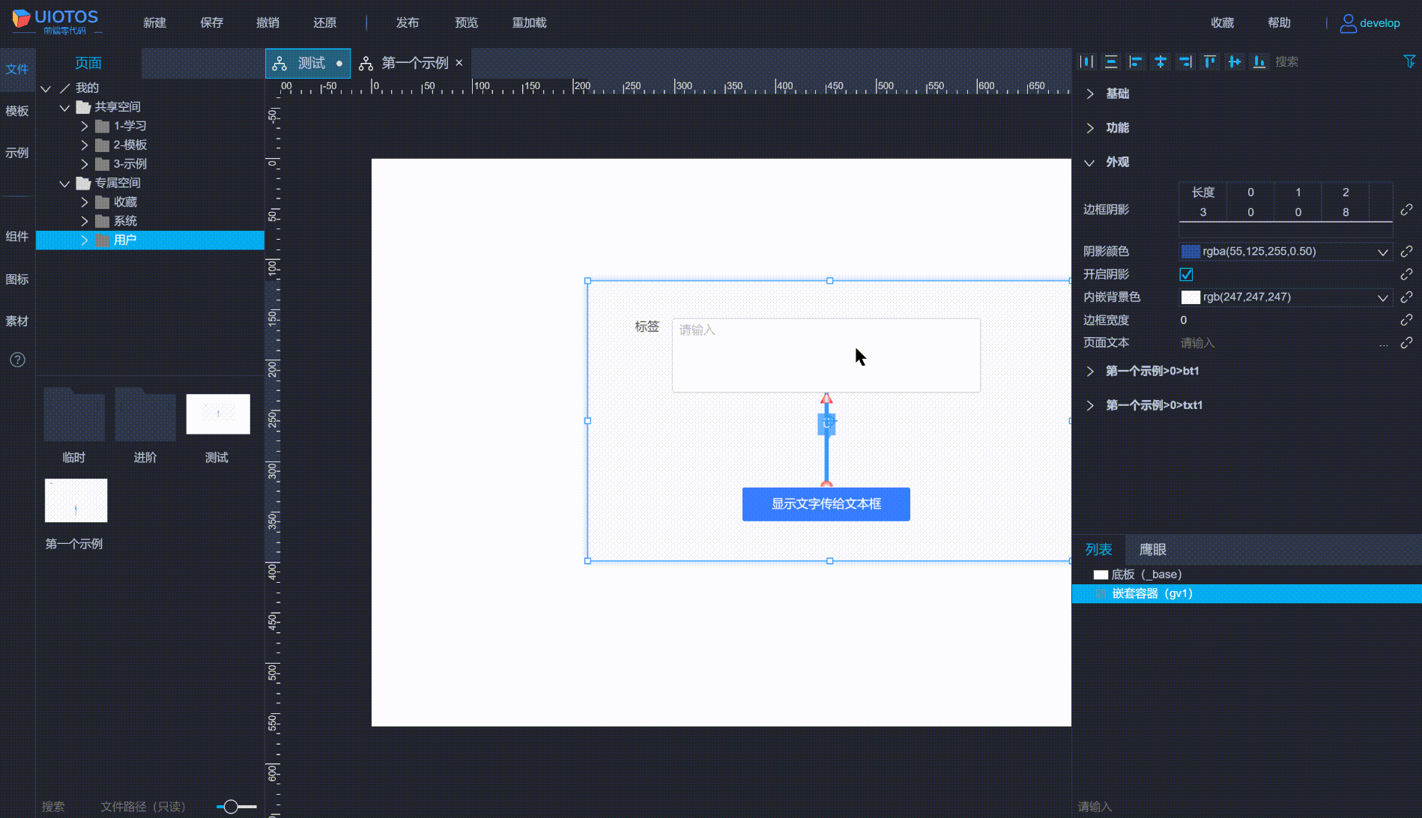Click the distribute horizontally icon
Image resolution: width=1422 pixels, height=818 pixels.
pyautogui.click(x=1086, y=62)
